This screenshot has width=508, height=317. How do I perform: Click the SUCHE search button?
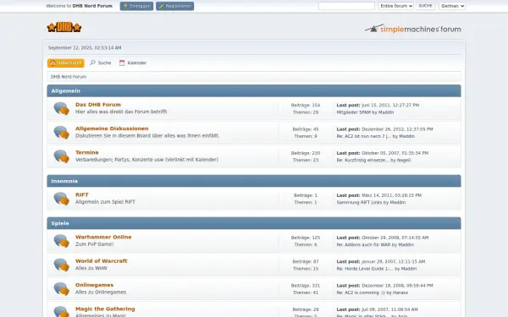pyautogui.click(x=425, y=6)
